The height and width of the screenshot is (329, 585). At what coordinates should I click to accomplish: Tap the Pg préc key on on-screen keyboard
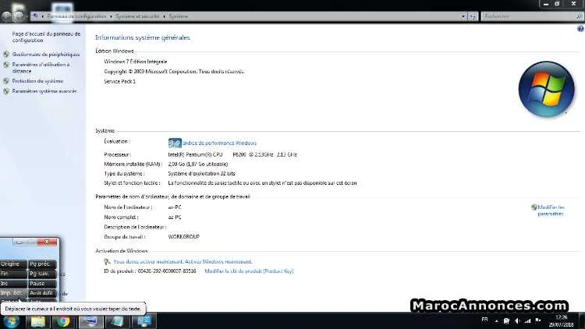pos(42,264)
